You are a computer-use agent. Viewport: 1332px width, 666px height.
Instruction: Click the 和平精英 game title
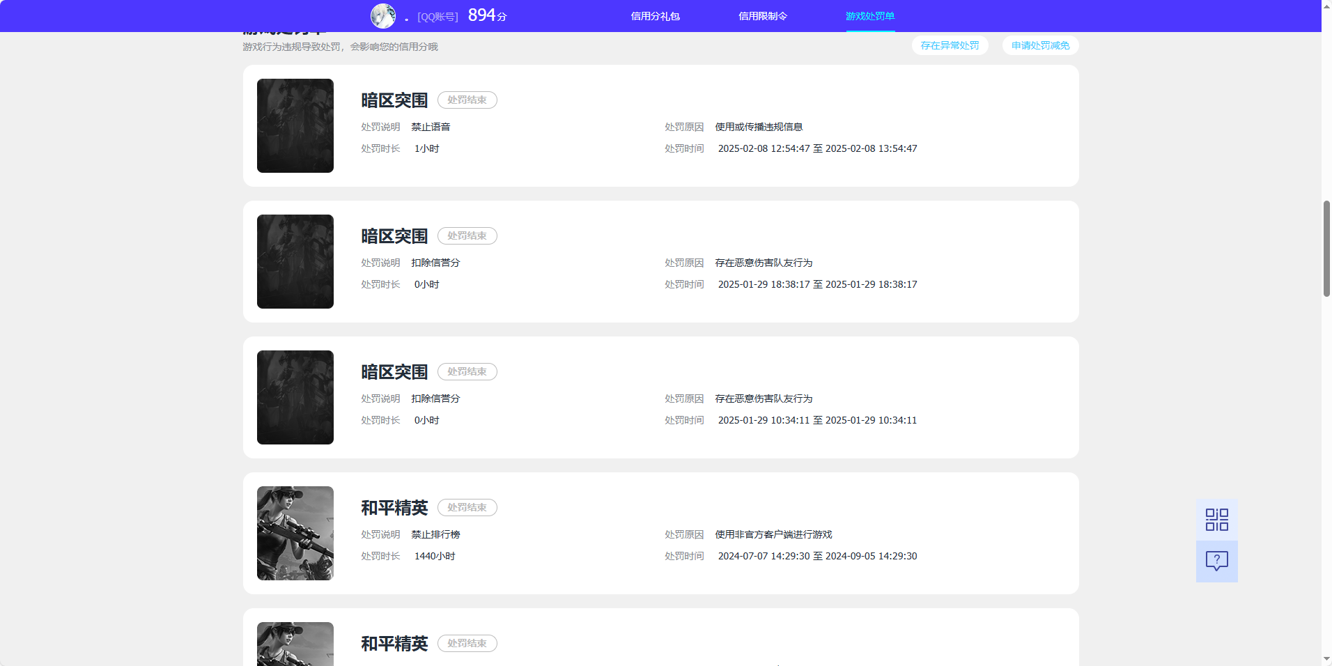(394, 508)
